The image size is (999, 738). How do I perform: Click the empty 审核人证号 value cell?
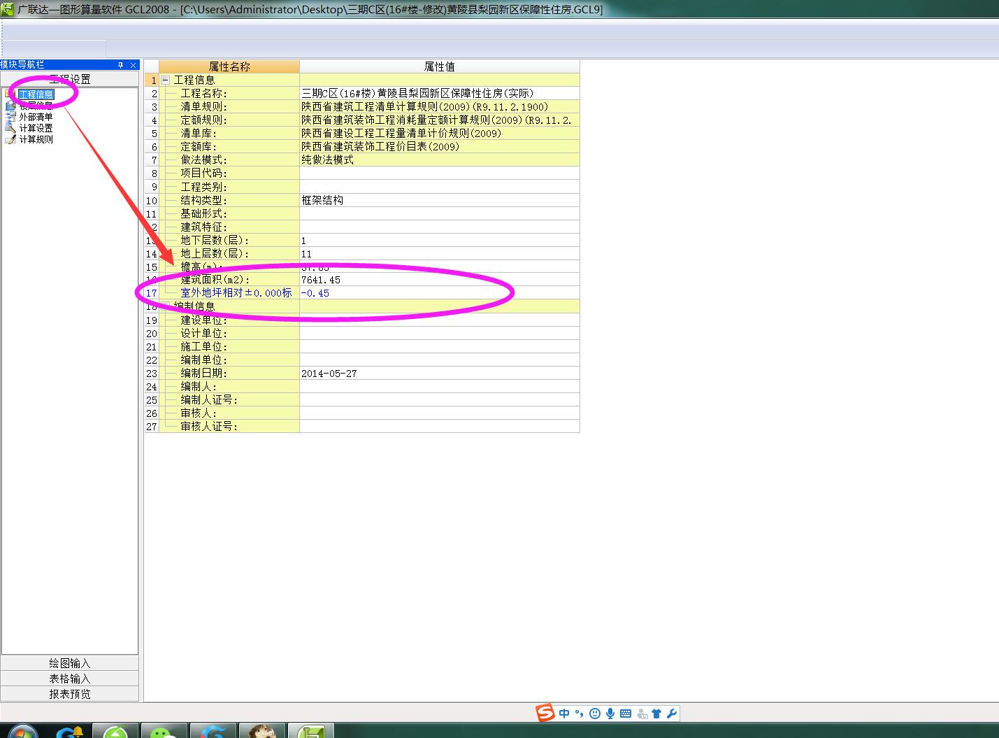[440, 426]
